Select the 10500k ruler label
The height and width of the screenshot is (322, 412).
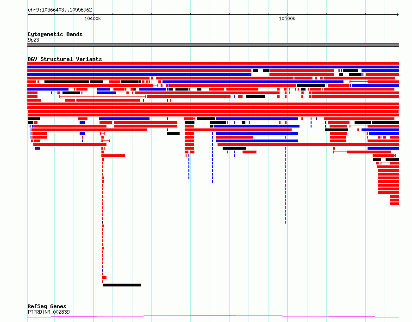click(287, 18)
